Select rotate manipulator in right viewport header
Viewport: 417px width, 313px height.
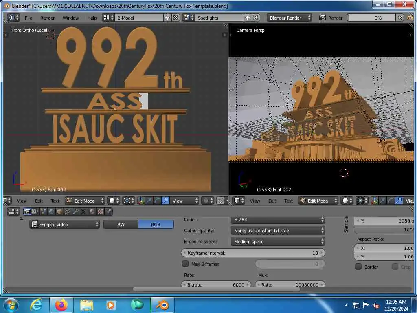(391, 201)
